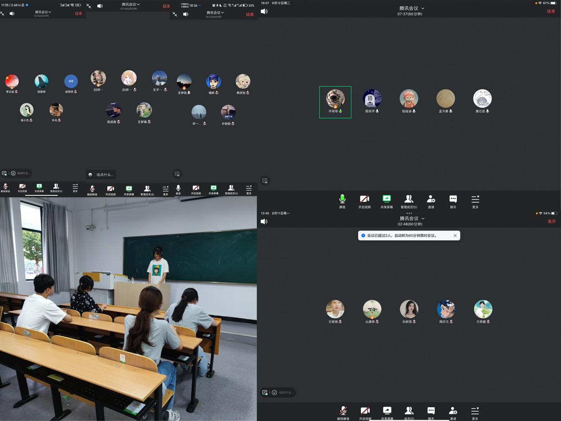Select the highlighted 许菲菲 participant avatar
The width and height of the screenshot is (561, 421).
335,99
